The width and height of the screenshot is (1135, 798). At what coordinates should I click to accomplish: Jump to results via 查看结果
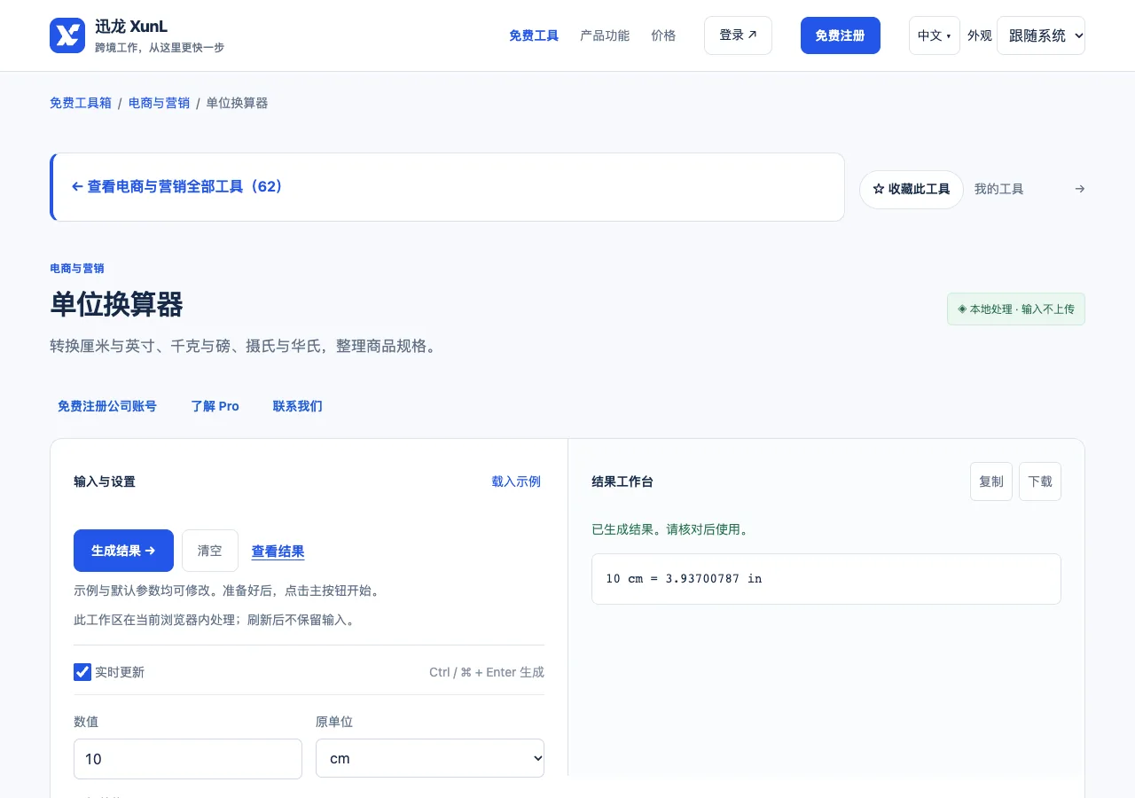pyautogui.click(x=278, y=552)
